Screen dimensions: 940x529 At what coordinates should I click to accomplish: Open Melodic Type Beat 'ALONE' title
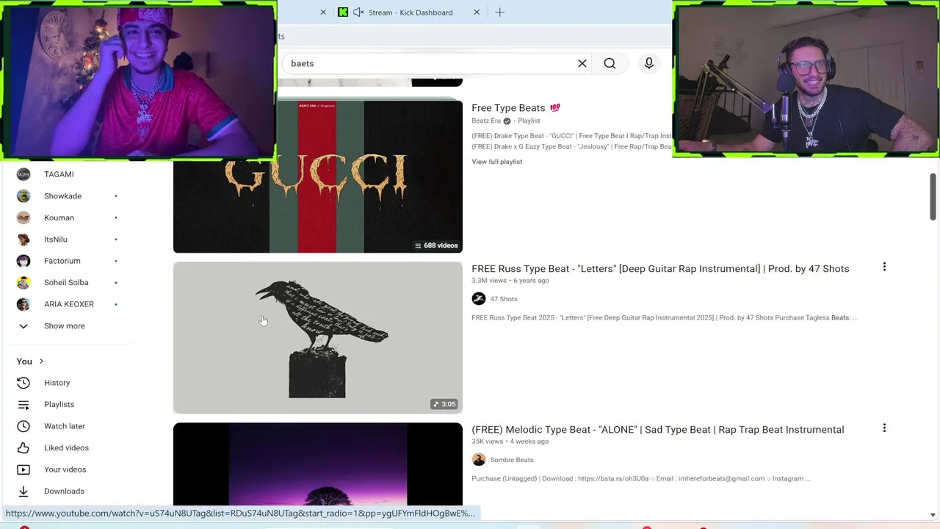[x=658, y=430]
